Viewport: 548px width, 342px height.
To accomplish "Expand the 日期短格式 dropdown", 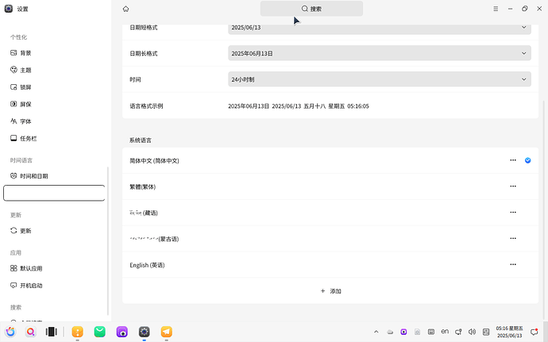I will 379,27.
